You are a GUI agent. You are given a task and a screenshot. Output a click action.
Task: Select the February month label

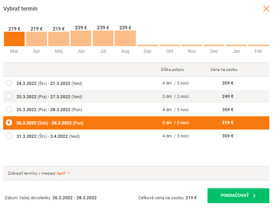[x=258, y=51]
